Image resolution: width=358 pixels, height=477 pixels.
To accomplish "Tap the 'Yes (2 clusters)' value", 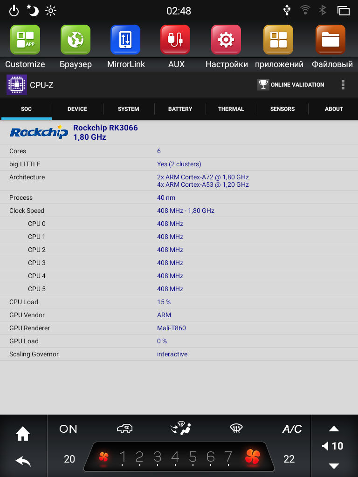I will click(x=179, y=164).
